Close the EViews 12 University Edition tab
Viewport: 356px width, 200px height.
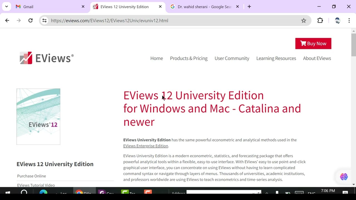click(x=160, y=7)
